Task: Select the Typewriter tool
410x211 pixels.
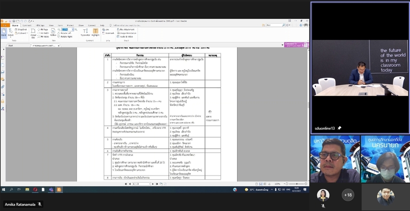Action: (85, 32)
